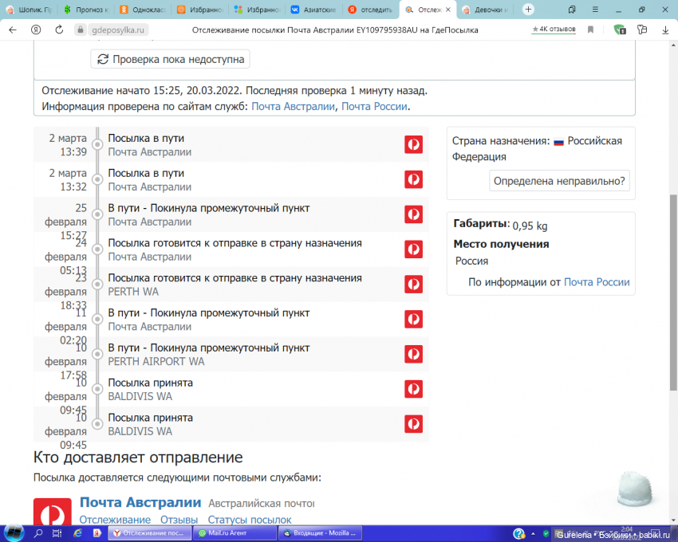Switch to the Одноклассники tab

[x=143, y=10]
